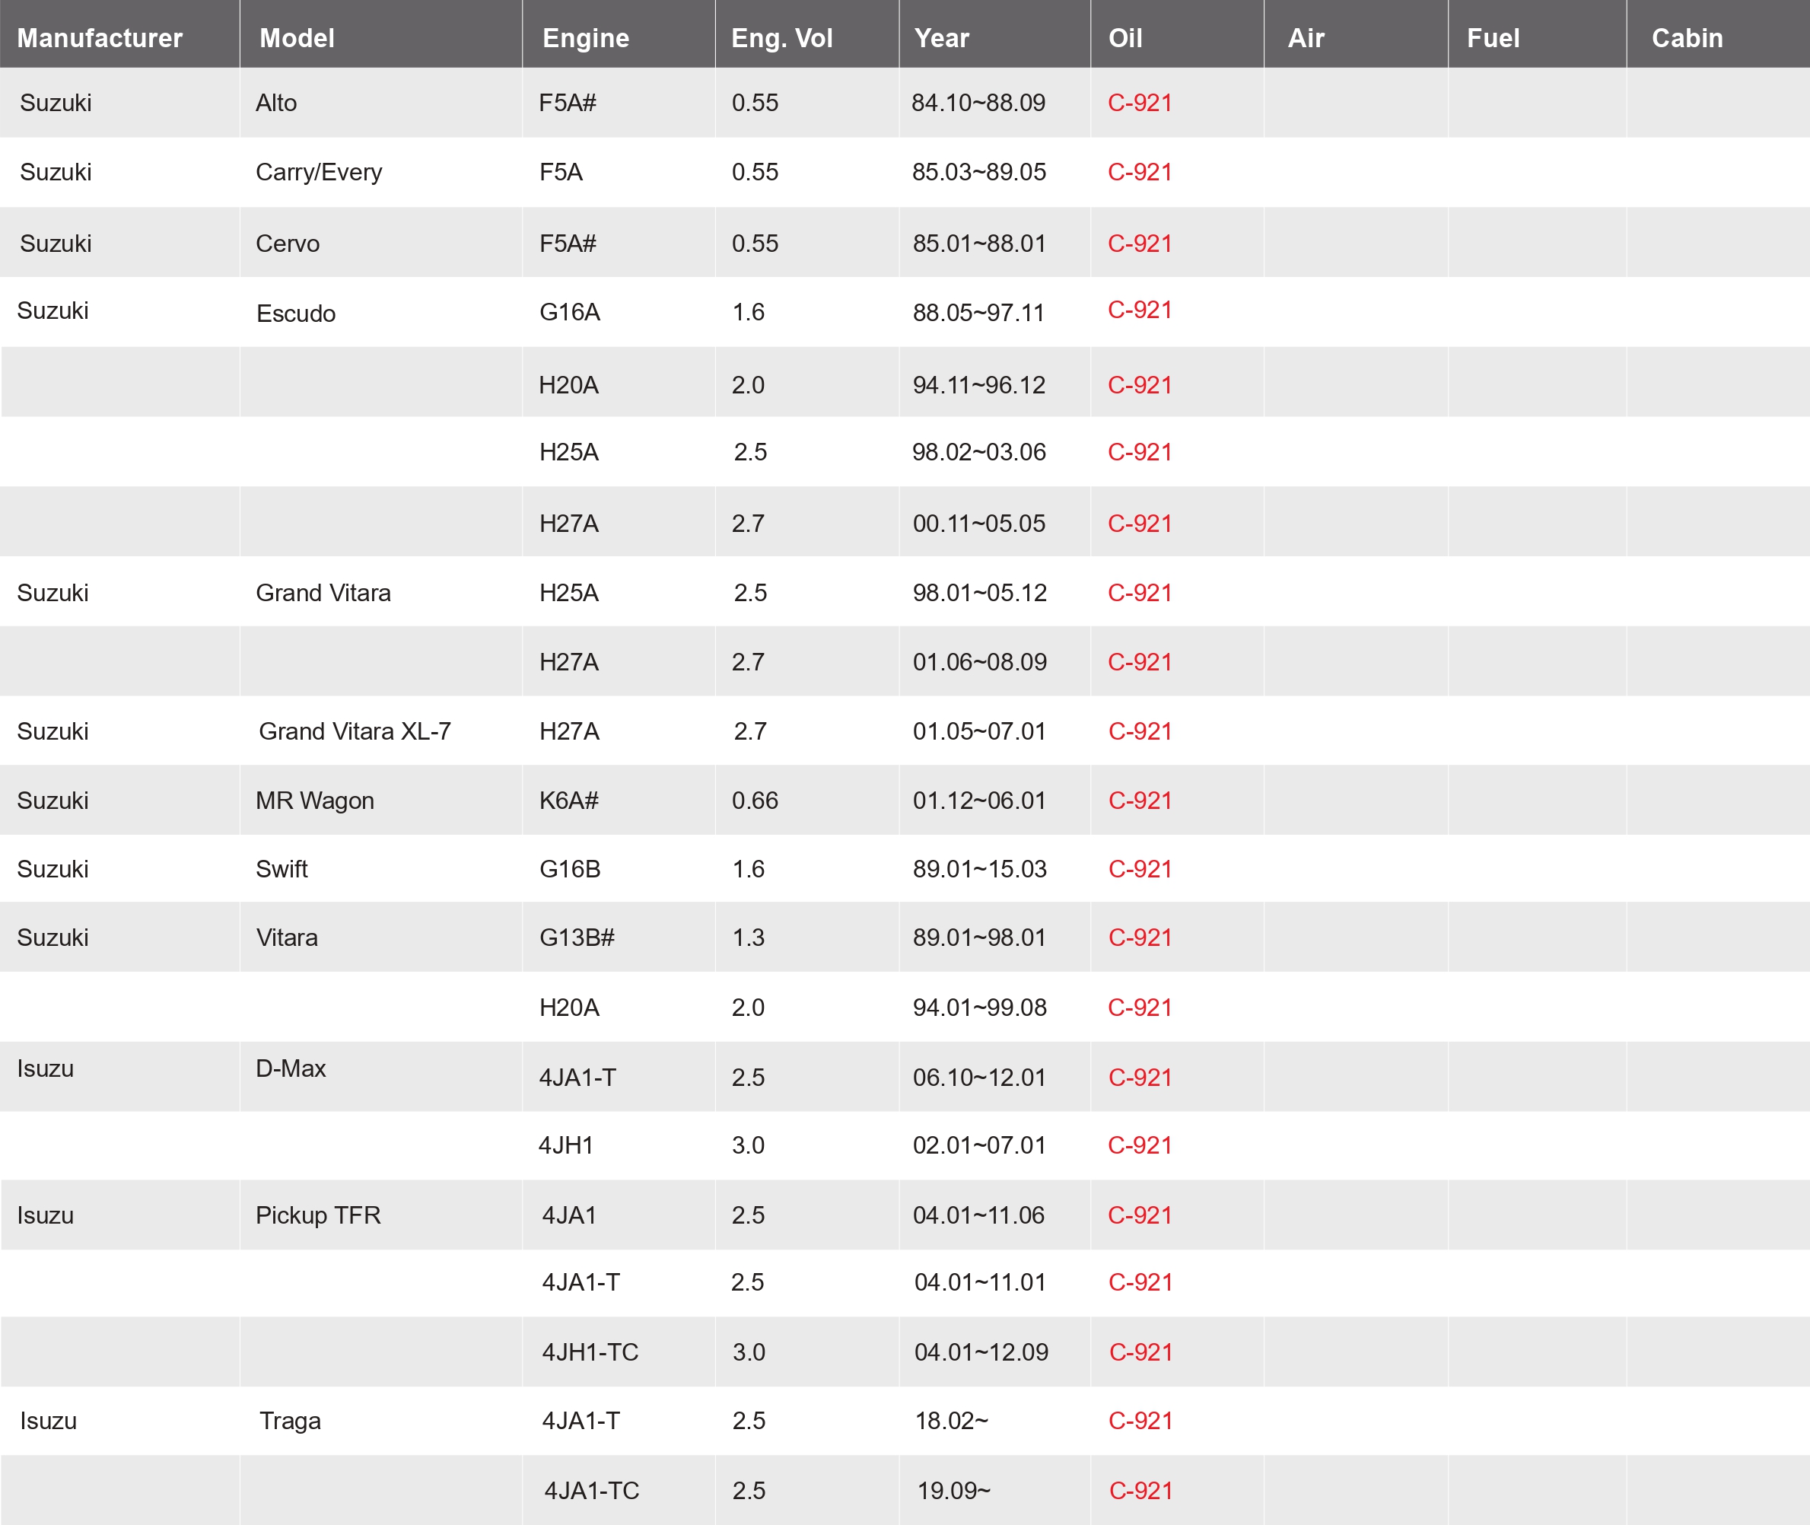Click year 01.05~07.01

(x=978, y=731)
